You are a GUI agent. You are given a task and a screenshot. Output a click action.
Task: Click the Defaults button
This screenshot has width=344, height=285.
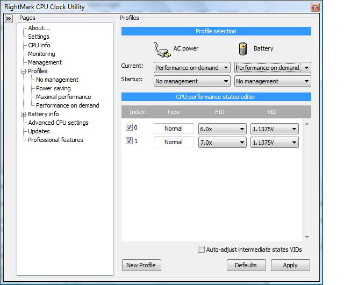tap(246, 265)
